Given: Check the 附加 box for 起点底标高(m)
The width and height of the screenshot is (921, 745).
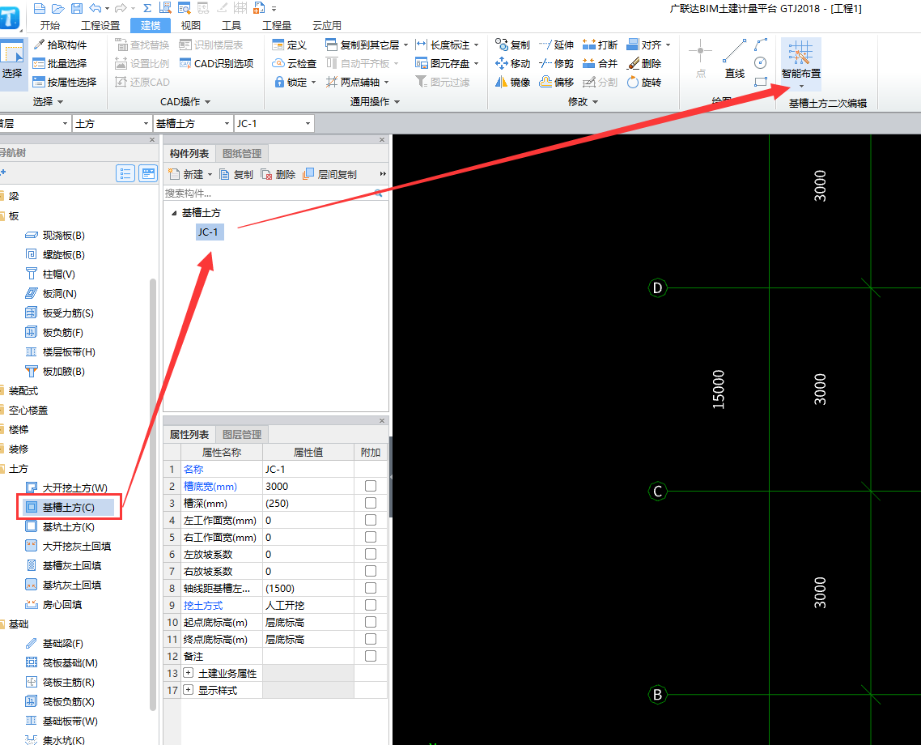Looking at the screenshot, I should (371, 622).
